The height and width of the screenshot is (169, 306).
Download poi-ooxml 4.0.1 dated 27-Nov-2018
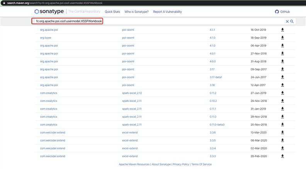(282, 53)
